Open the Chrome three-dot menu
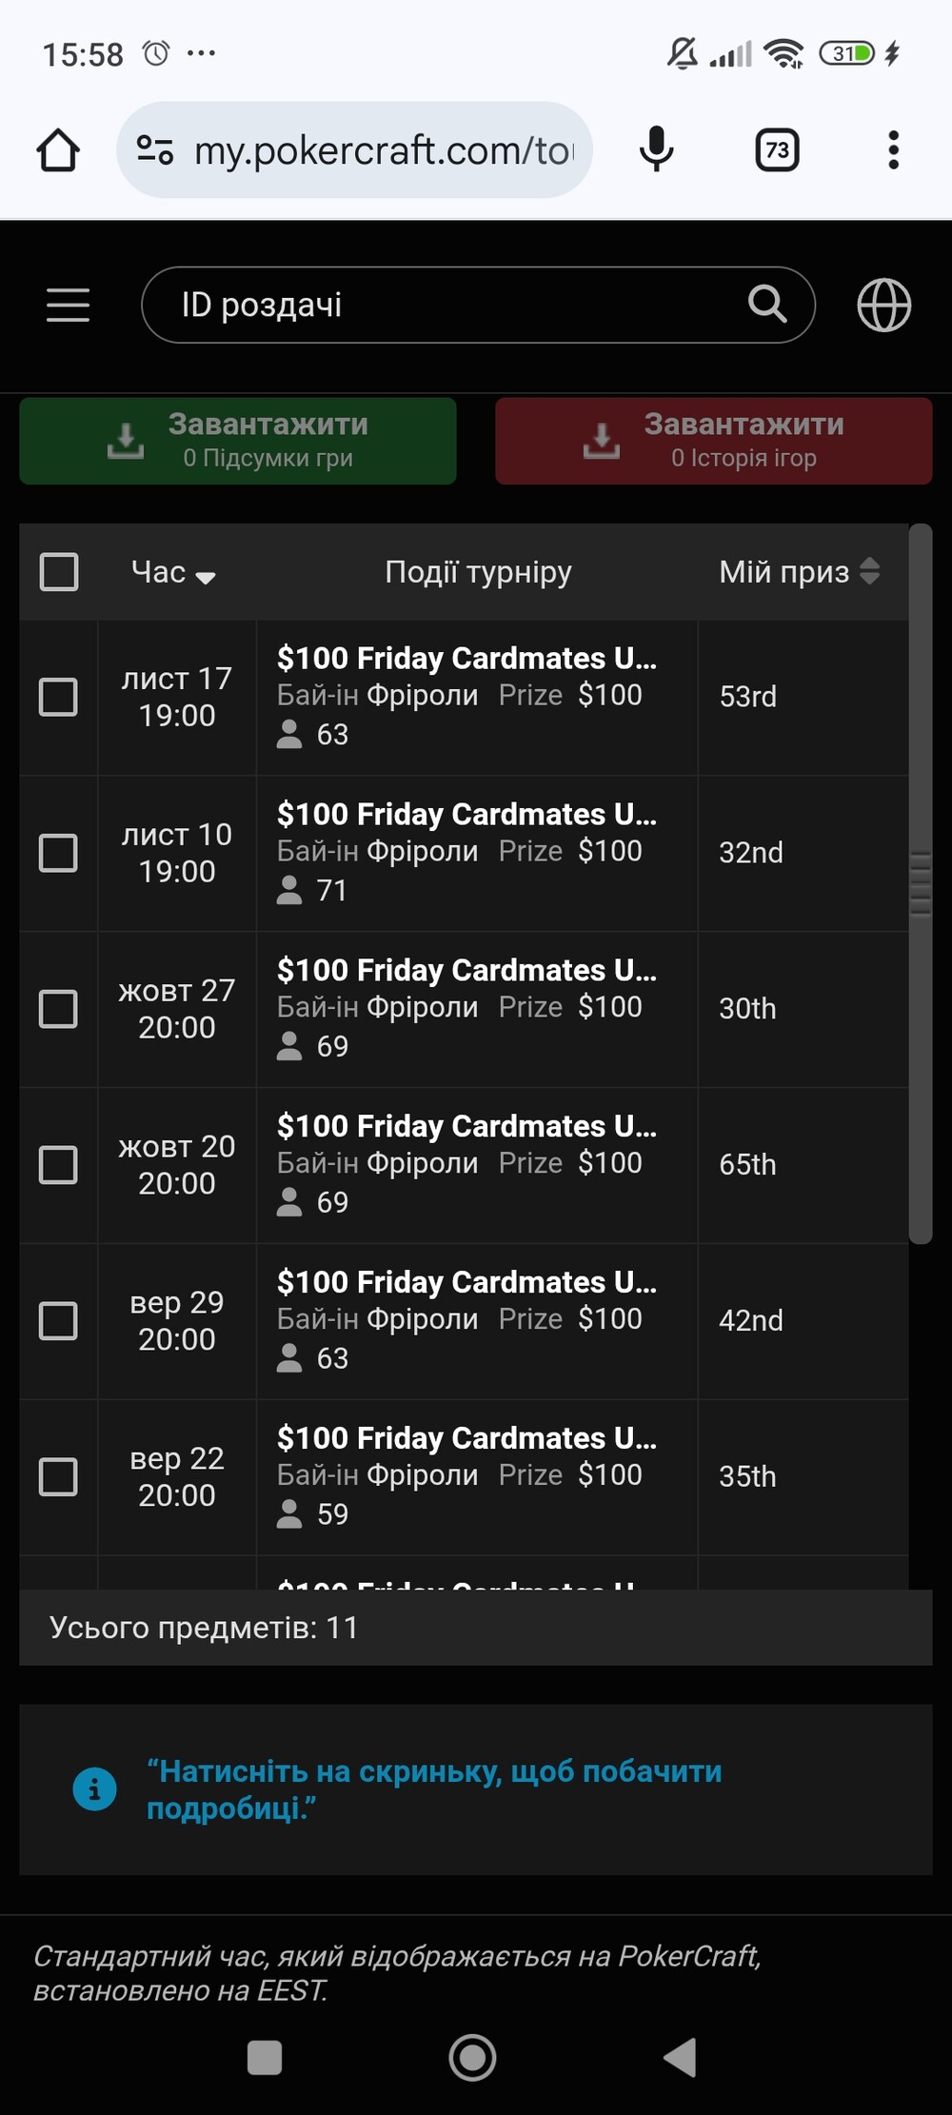 click(893, 150)
